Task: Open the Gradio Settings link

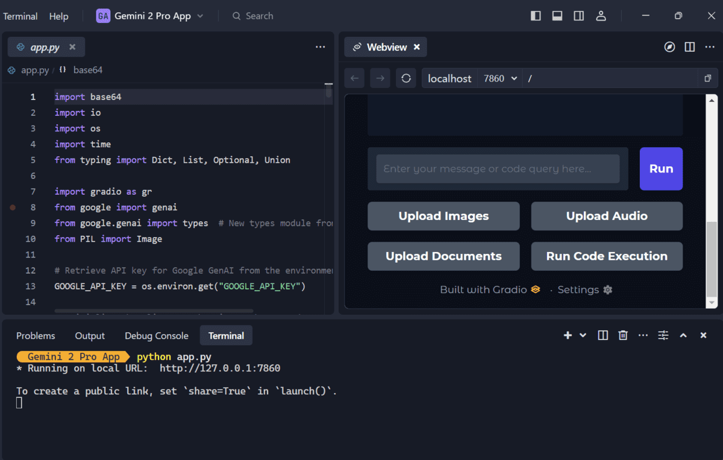Action: 584,290
